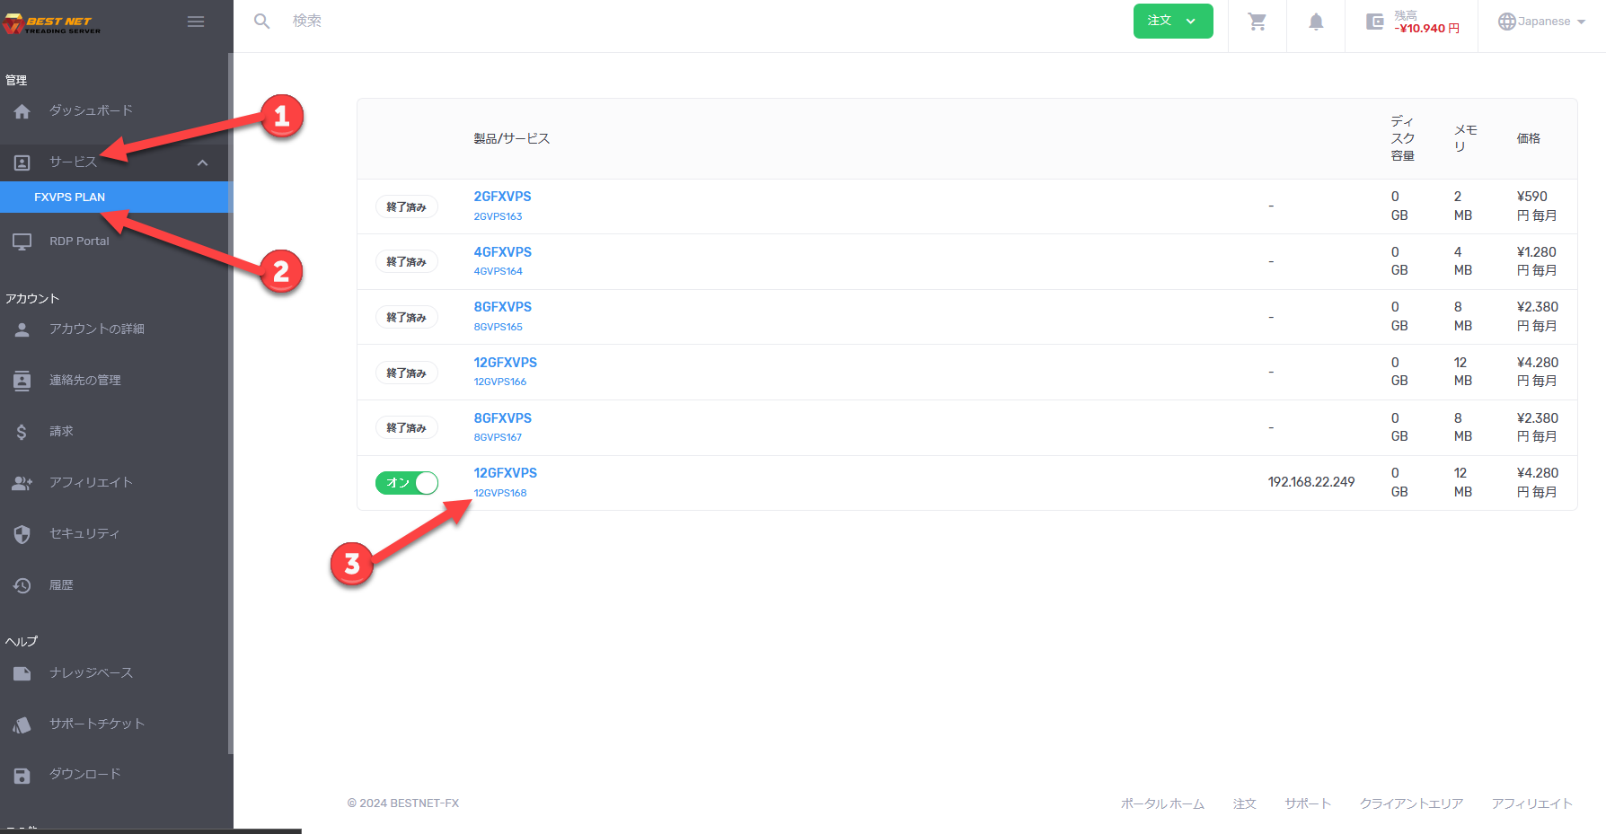The height and width of the screenshot is (834, 1606).
Task: Click 終了済み status badge for 4GFXVPS
Action: click(x=406, y=262)
